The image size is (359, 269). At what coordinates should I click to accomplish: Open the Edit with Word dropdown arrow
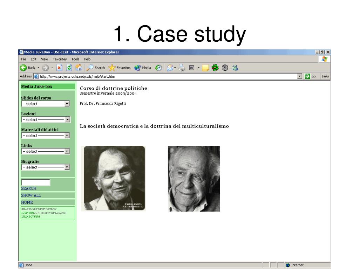click(x=198, y=68)
